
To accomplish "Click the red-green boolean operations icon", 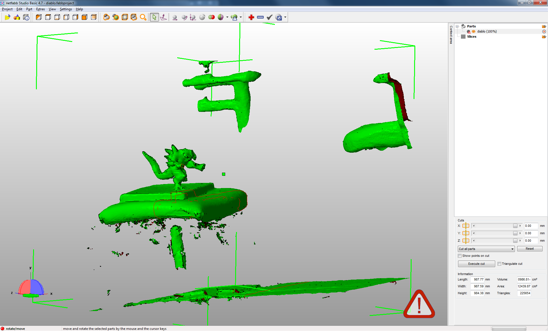I will coord(211,17).
